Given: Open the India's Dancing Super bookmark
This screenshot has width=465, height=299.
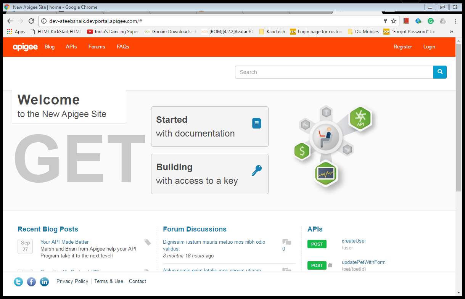Looking at the screenshot, I should point(113,32).
